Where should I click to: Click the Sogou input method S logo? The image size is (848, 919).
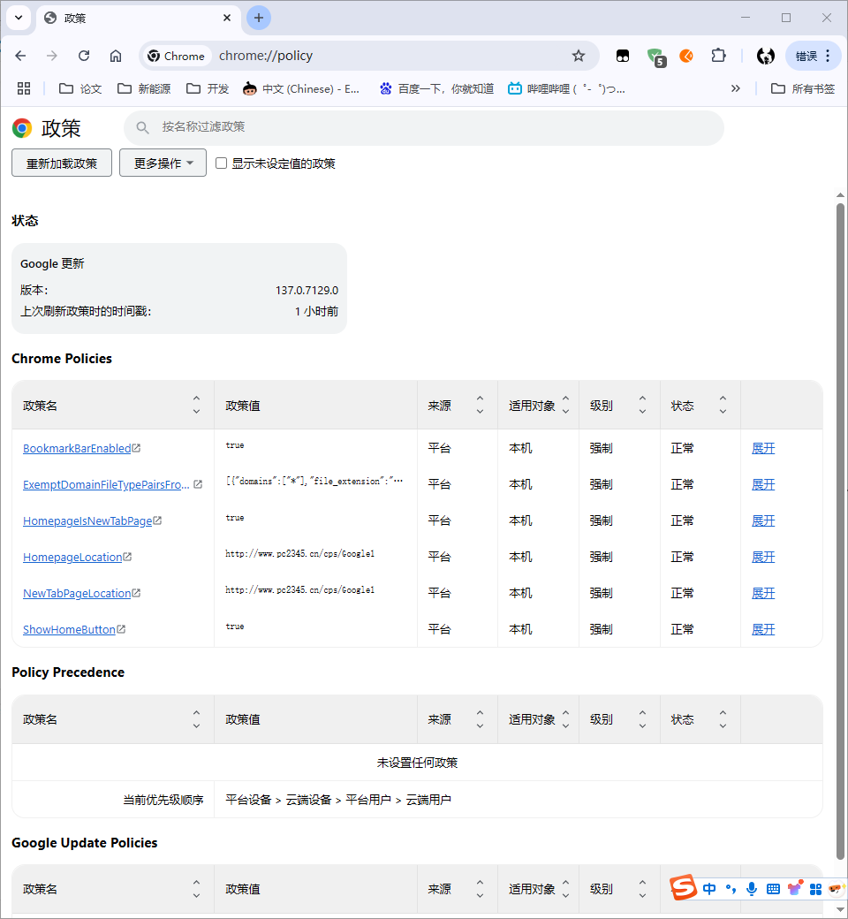tap(683, 888)
